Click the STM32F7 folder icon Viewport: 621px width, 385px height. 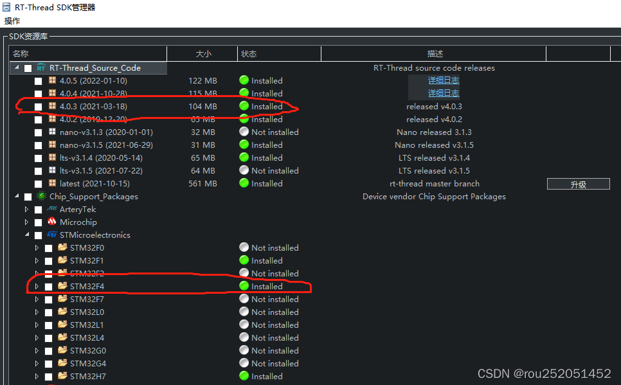62,298
